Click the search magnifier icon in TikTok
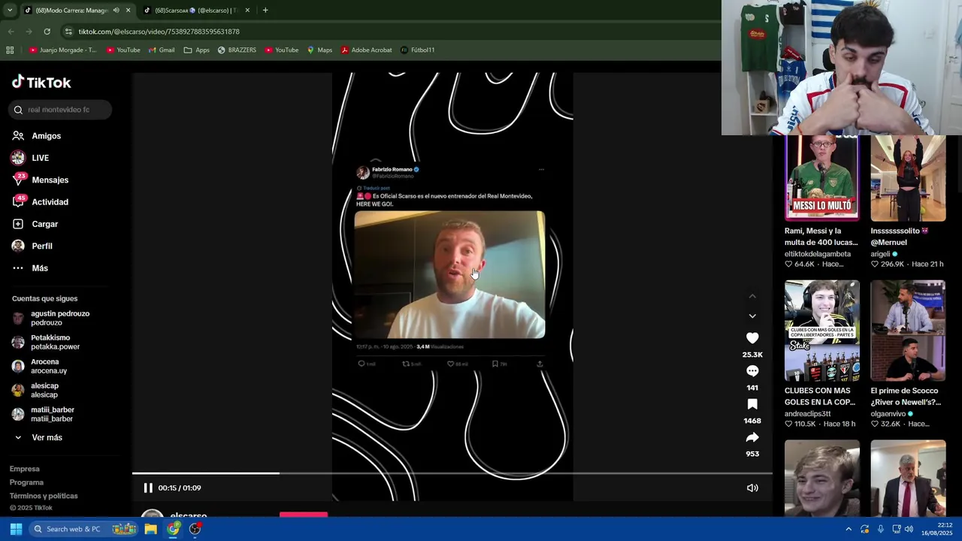The image size is (962, 541). [x=18, y=110]
